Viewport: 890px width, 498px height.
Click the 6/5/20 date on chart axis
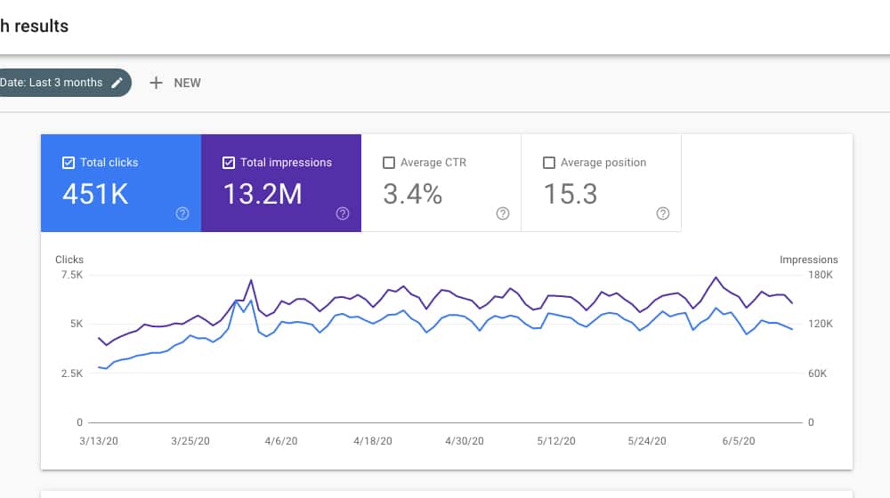tap(740, 441)
